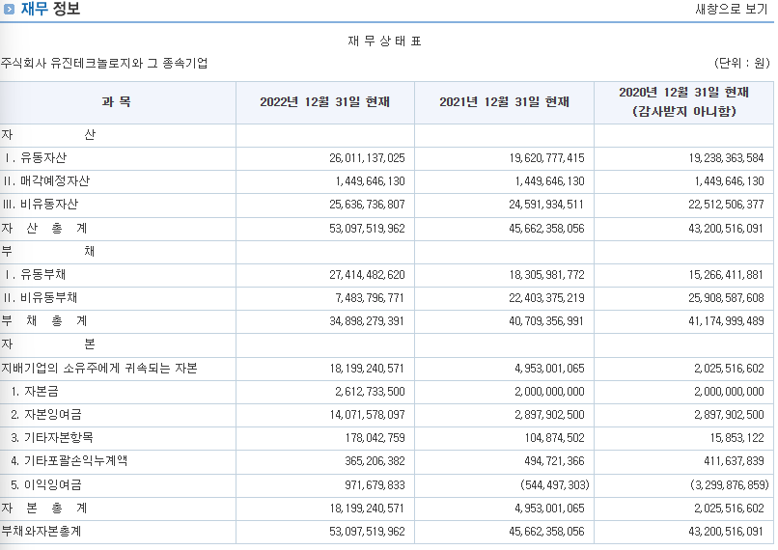The height and width of the screenshot is (550, 778).
Task: Select the 2020 자산총계 value 43,200,516,091
Action: pyautogui.click(x=726, y=229)
